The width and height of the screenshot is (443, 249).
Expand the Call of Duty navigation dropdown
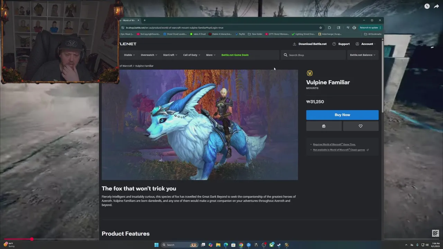pos(191,55)
